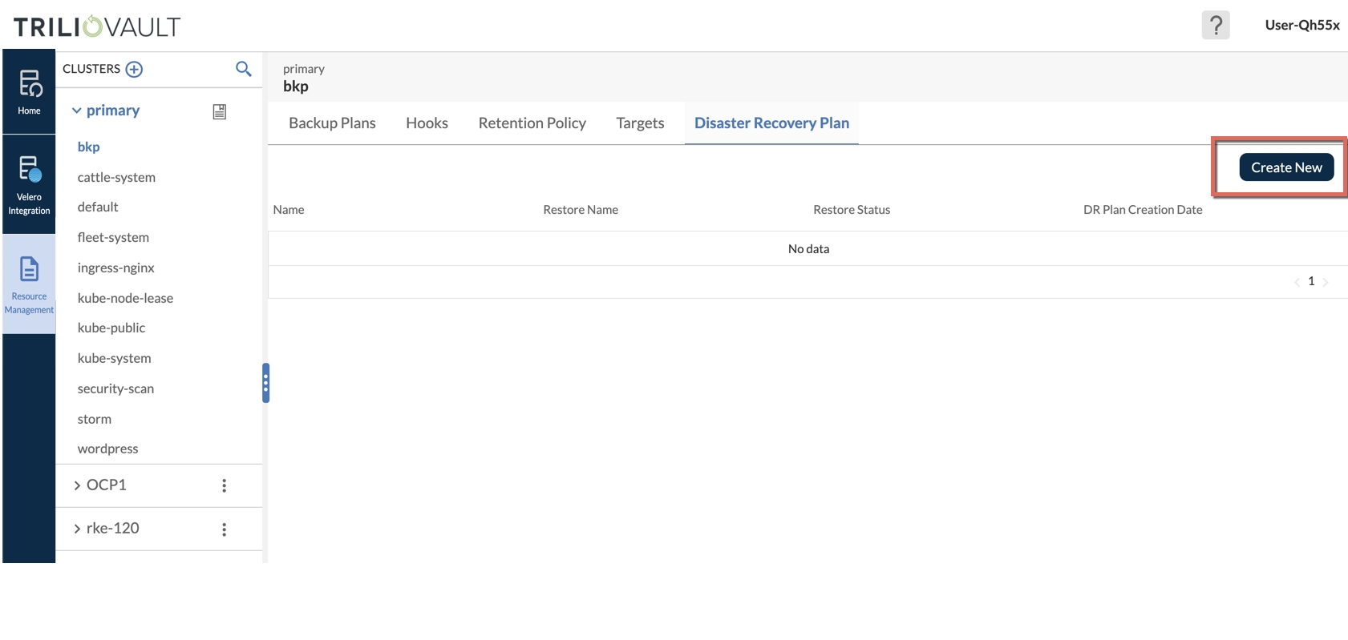The height and width of the screenshot is (640, 1348).
Task: Open the Home section in sidebar
Action: point(29,92)
